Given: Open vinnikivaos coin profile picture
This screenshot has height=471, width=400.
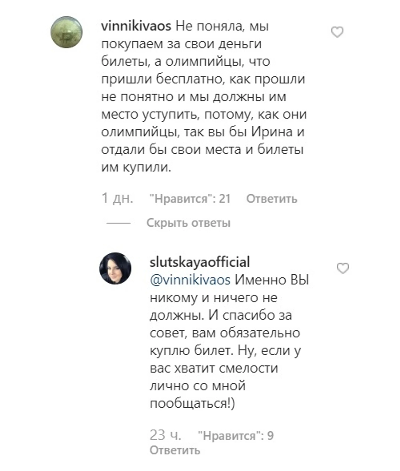Looking at the screenshot, I should (x=67, y=32).
